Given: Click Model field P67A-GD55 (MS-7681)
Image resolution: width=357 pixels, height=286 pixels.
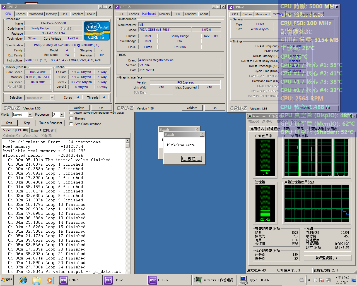Looking at the screenshot, I should point(165,30).
